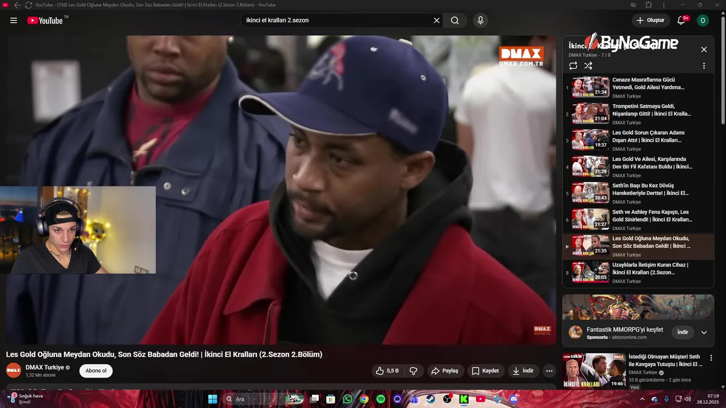This screenshot has width=726, height=408.
Task: Open the video more actions menu
Action: (x=549, y=371)
